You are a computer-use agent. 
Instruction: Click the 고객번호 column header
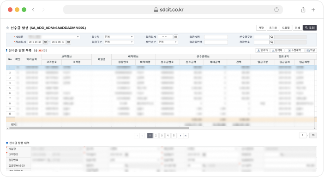(52, 62)
